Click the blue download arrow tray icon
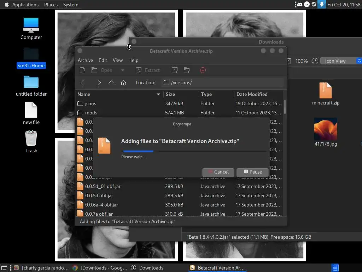Screen dimensions: 362x272 [321, 4]
